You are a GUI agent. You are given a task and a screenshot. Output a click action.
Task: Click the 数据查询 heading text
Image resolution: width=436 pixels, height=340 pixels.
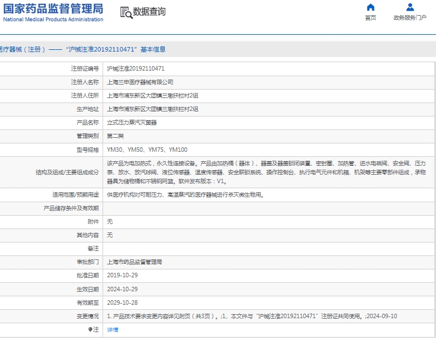[149, 12]
